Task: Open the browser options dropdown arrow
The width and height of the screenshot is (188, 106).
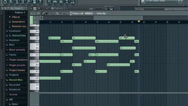Action: coord(2,8)
